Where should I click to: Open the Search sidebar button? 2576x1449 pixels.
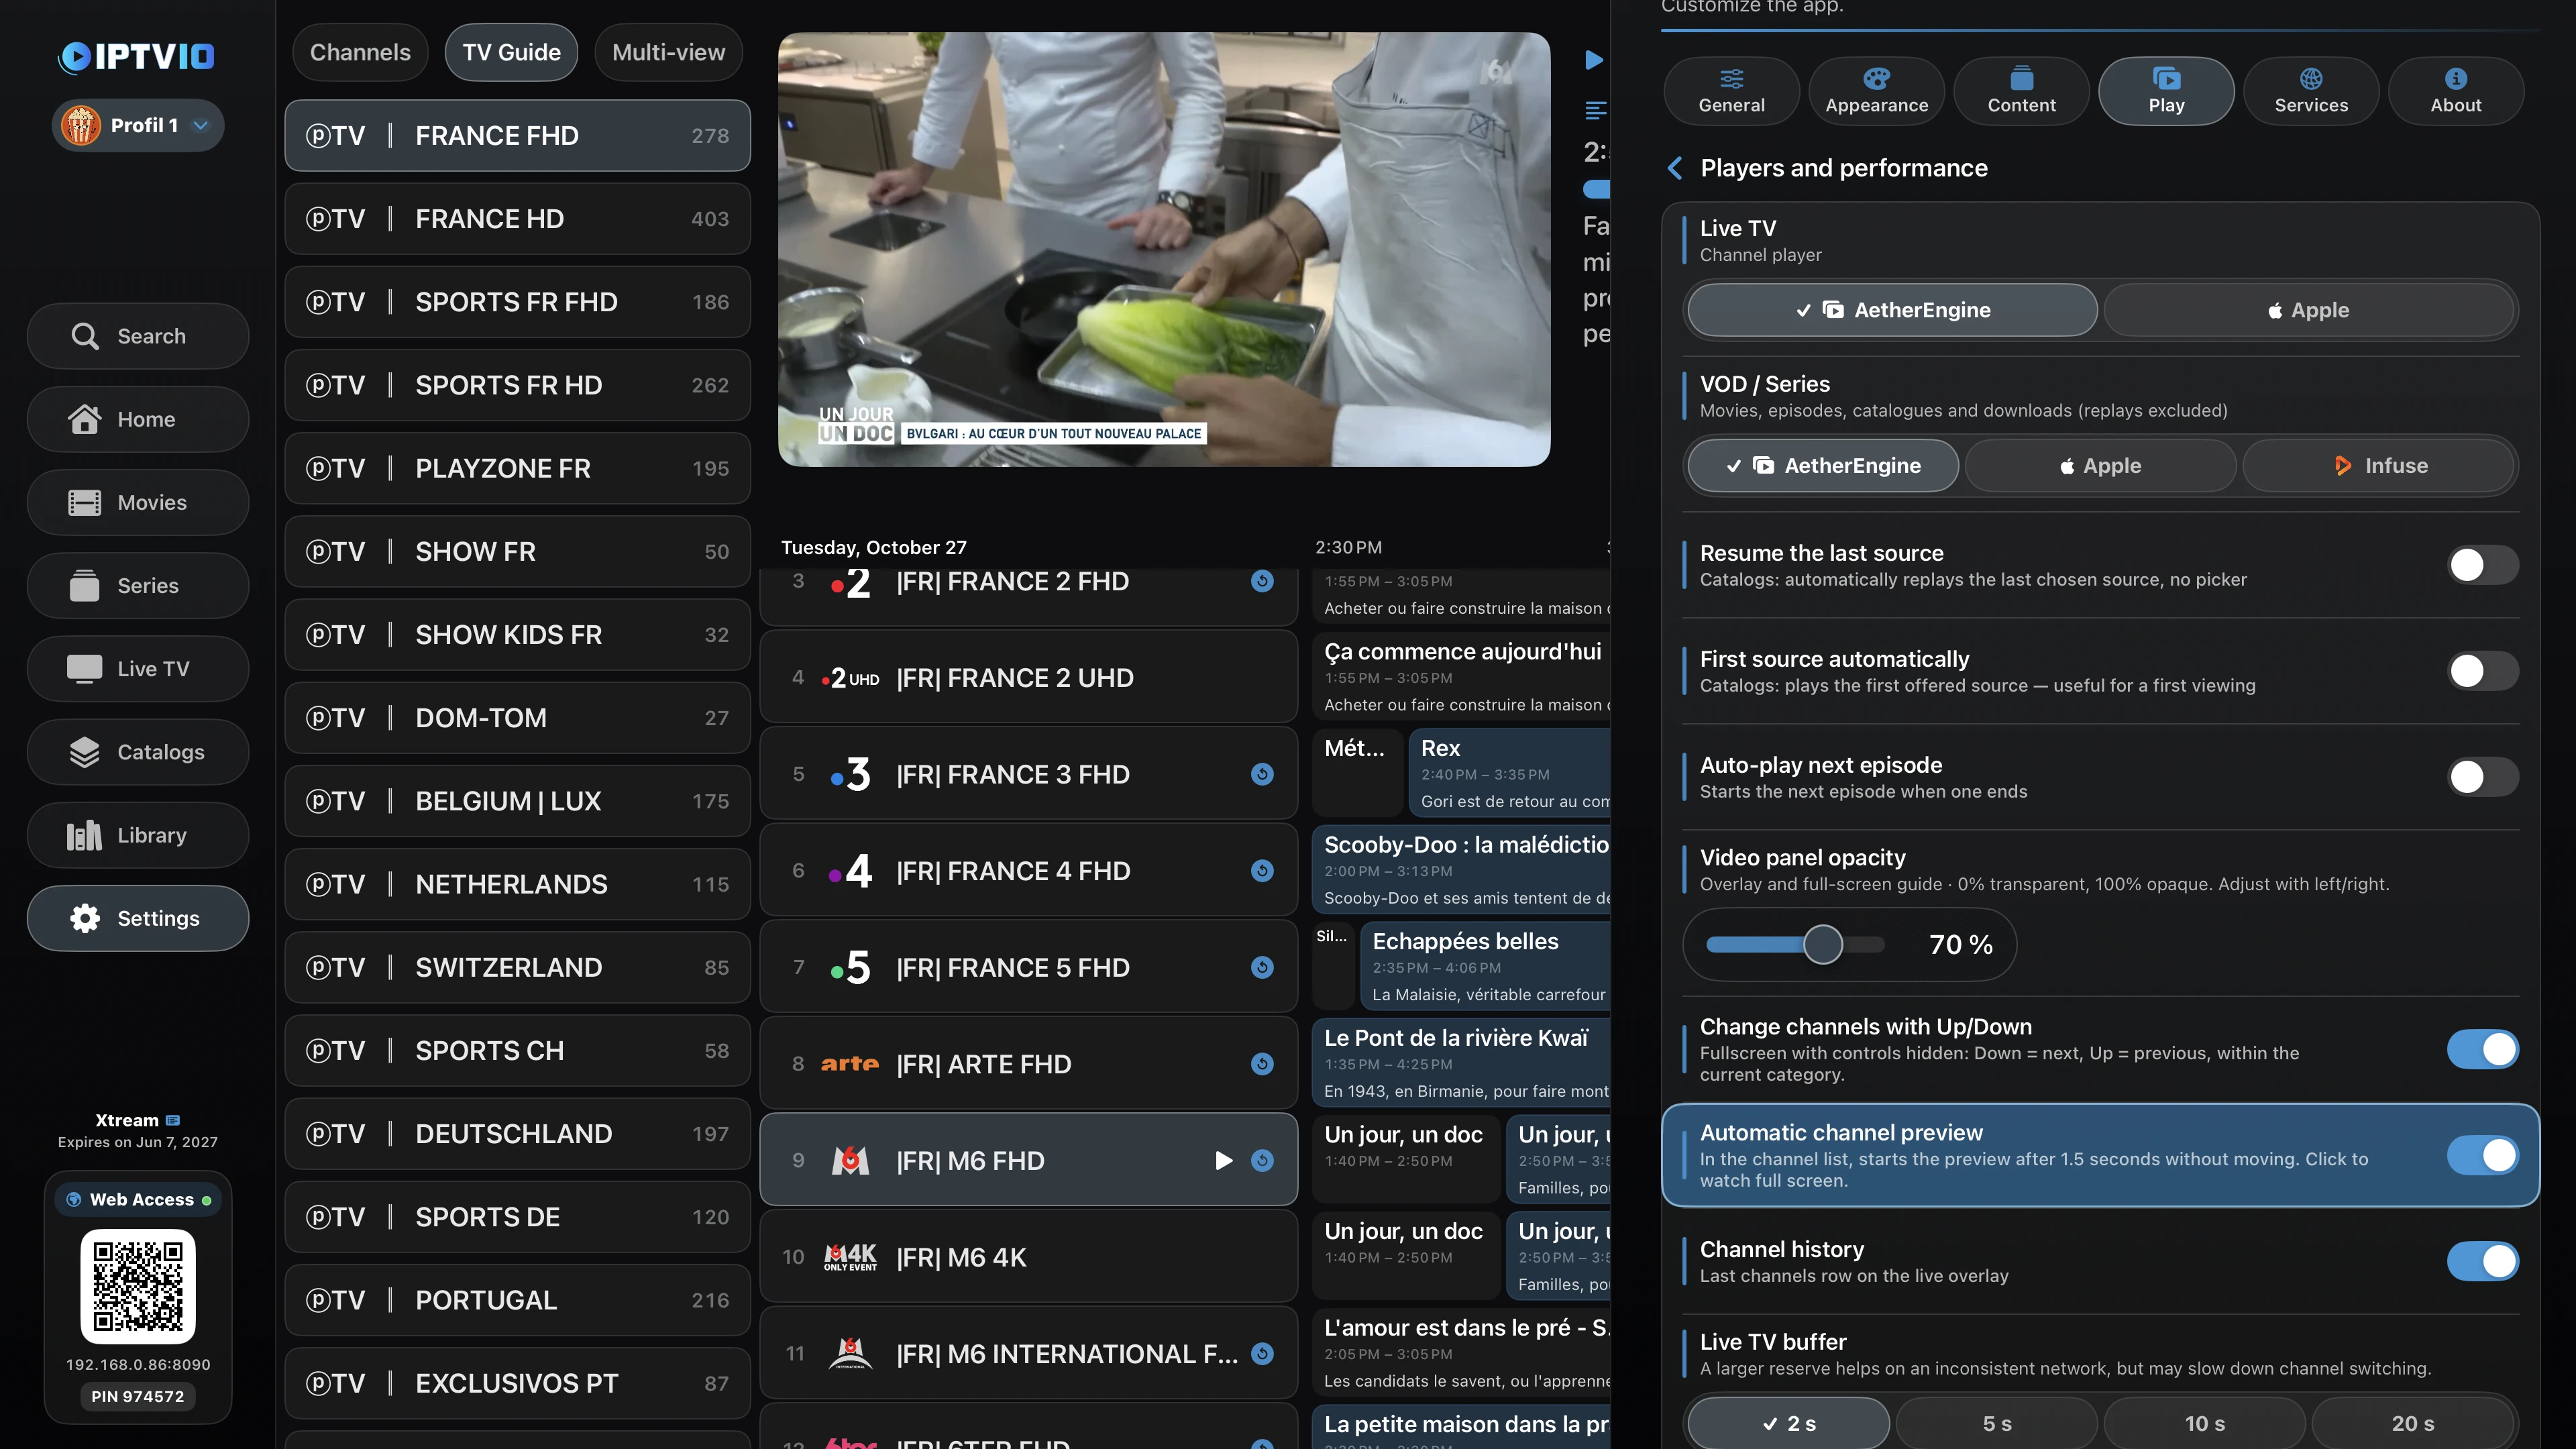click(138, 336)
